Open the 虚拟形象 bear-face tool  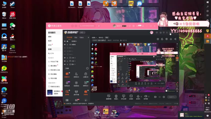(76, 93)
